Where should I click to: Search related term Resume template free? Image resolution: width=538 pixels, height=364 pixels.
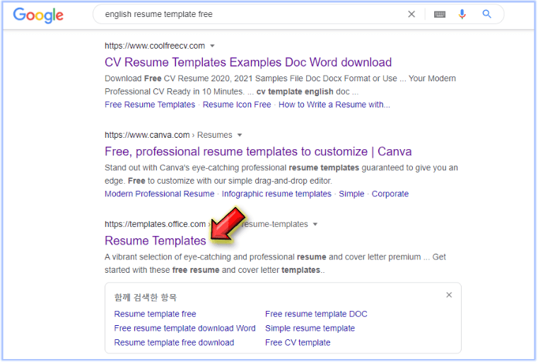pos(155,315)
